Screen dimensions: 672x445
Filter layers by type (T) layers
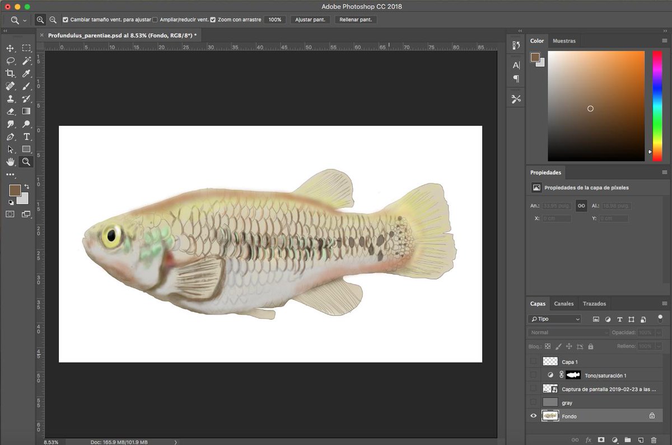point(619,319)
